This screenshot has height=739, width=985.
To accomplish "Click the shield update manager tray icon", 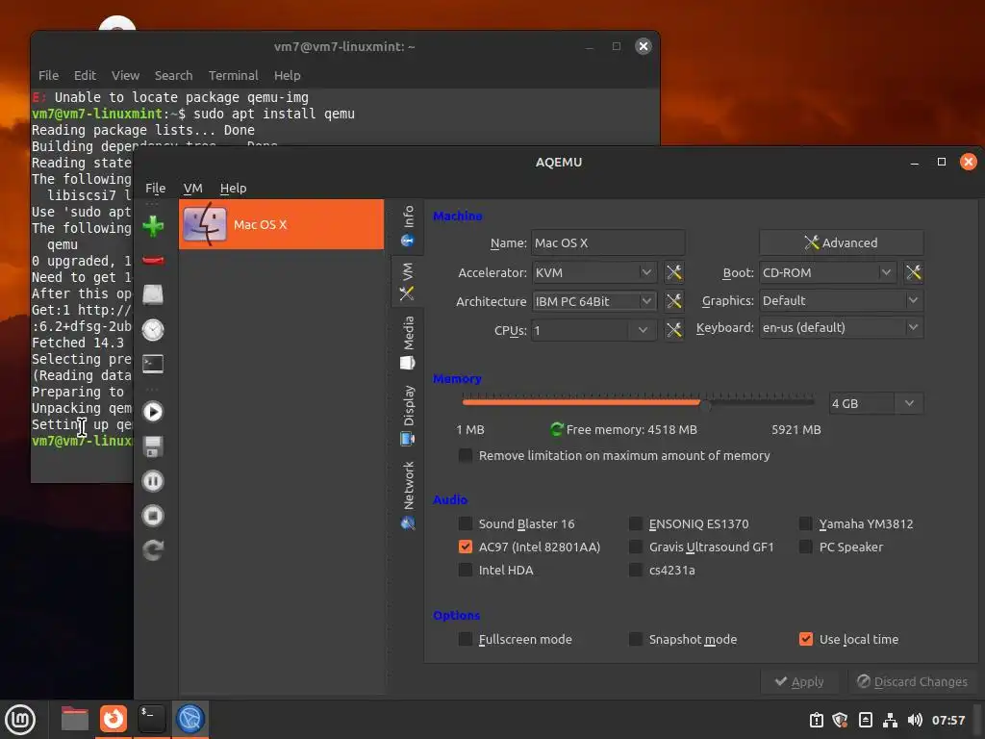I will click(x=840, y=720).
